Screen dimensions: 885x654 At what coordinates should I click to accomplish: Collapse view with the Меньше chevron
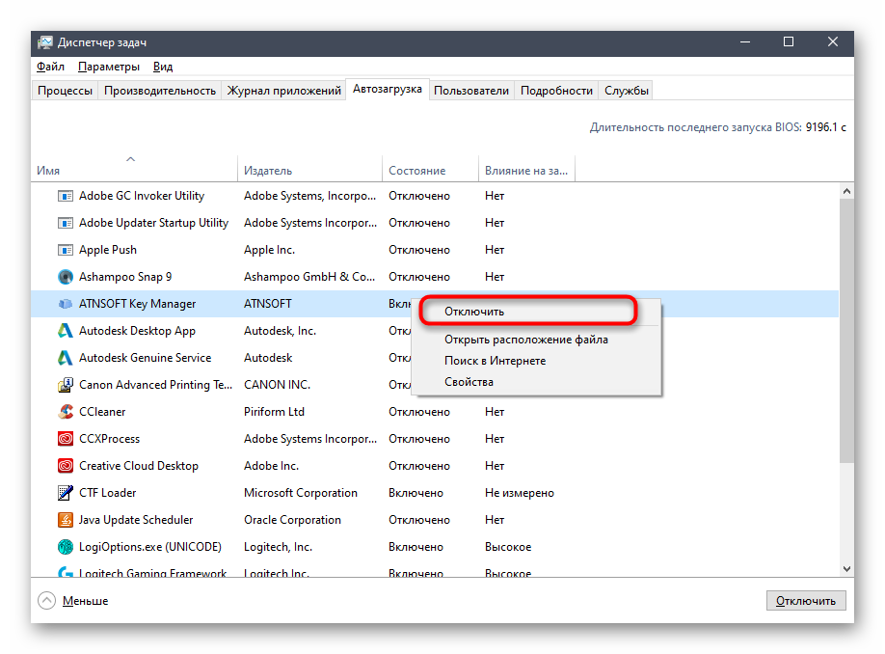pyautogui.click(x=46, y=600)
